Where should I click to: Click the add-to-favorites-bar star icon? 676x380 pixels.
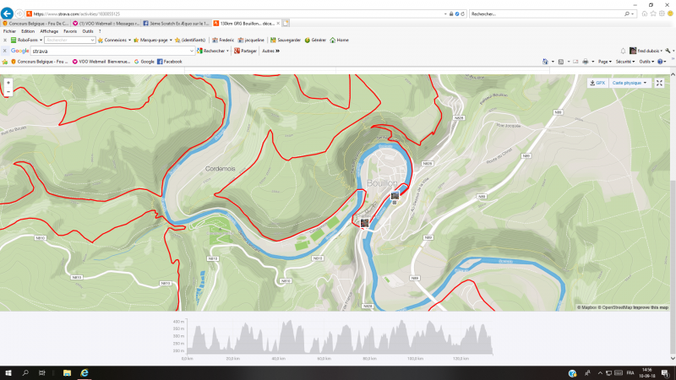[5, 62]
